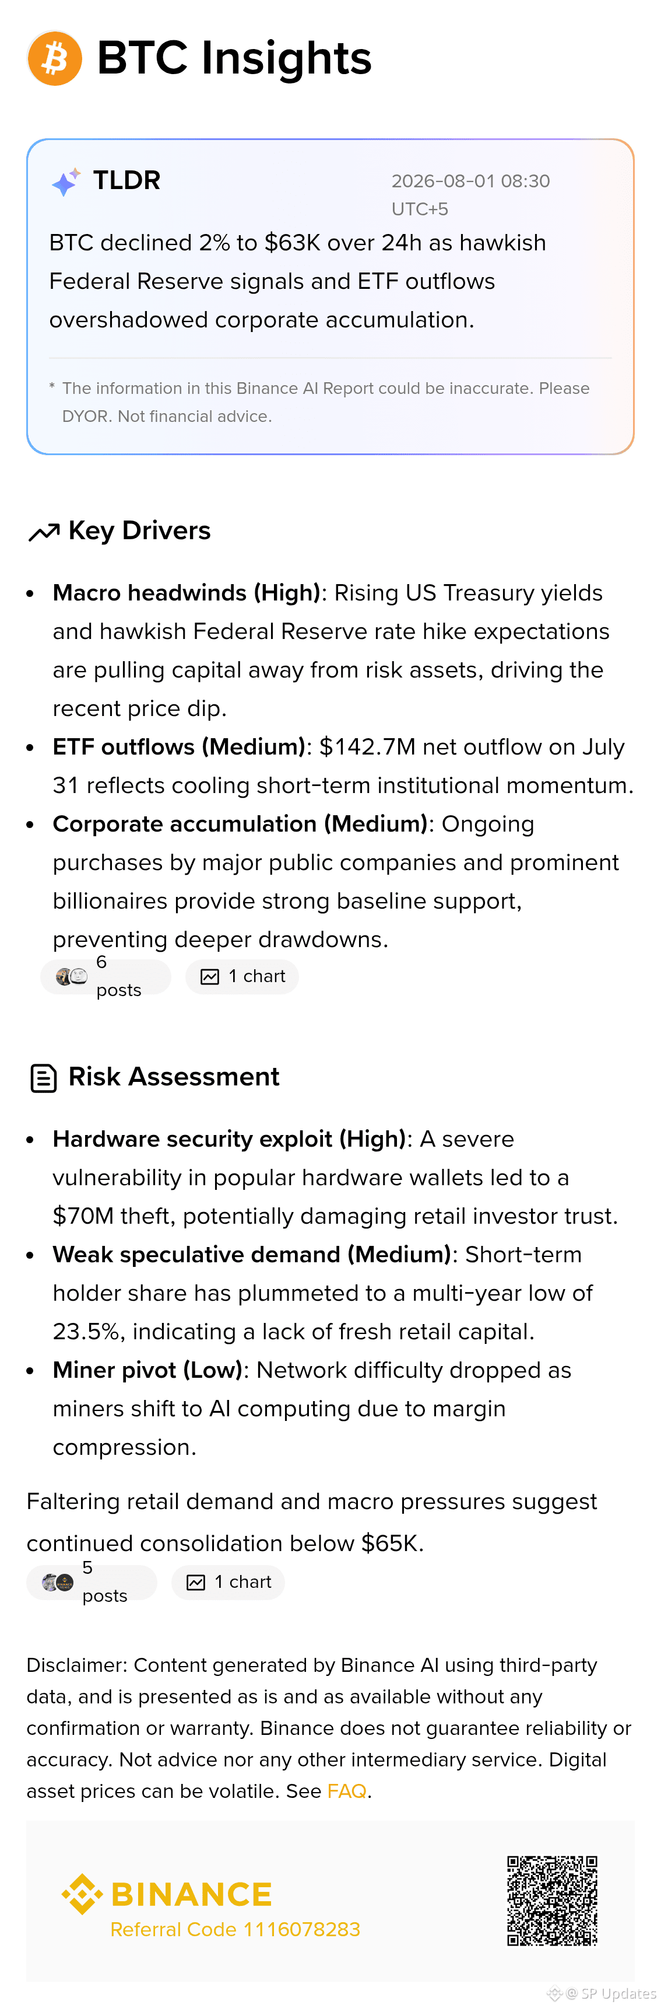Click the Binance QR code image
This screenshot has width=661, height=2008.
click(x=552, y=1901)
